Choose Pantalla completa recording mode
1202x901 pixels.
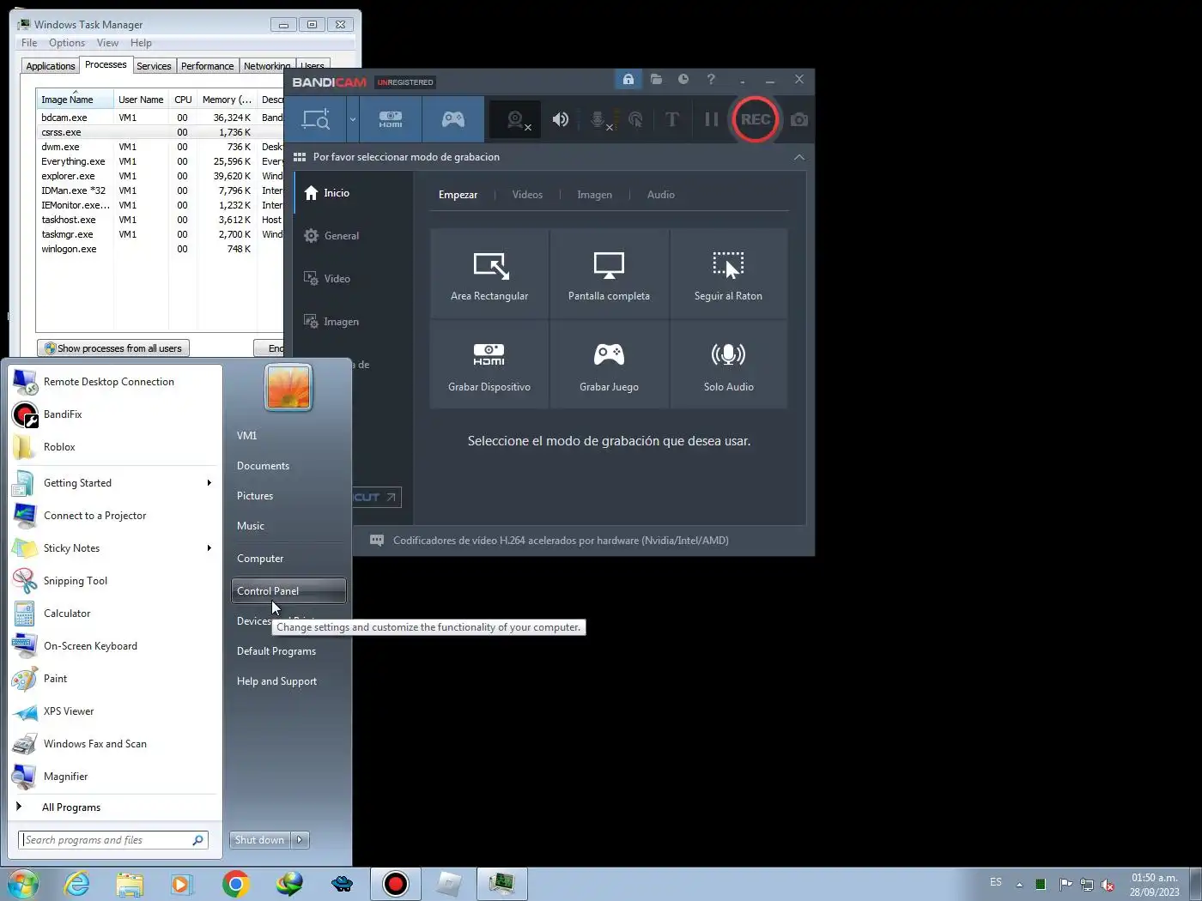(609, 274)
